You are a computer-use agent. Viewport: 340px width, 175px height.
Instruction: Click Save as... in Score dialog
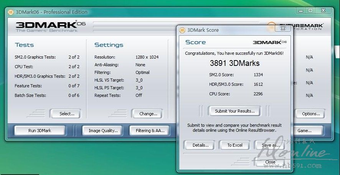(x=271, y=145)
